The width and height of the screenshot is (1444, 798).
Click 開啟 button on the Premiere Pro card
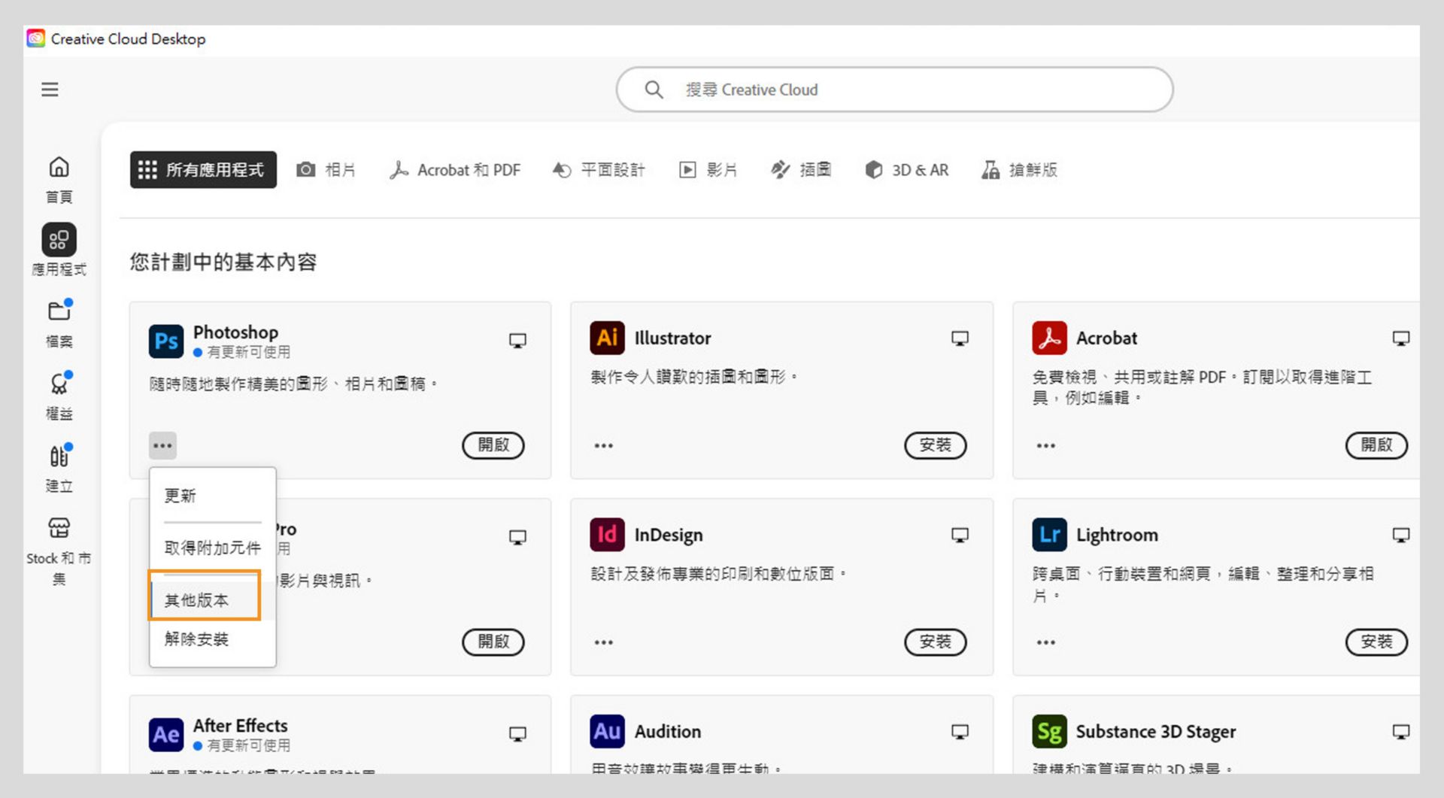(x=493, y=642)
